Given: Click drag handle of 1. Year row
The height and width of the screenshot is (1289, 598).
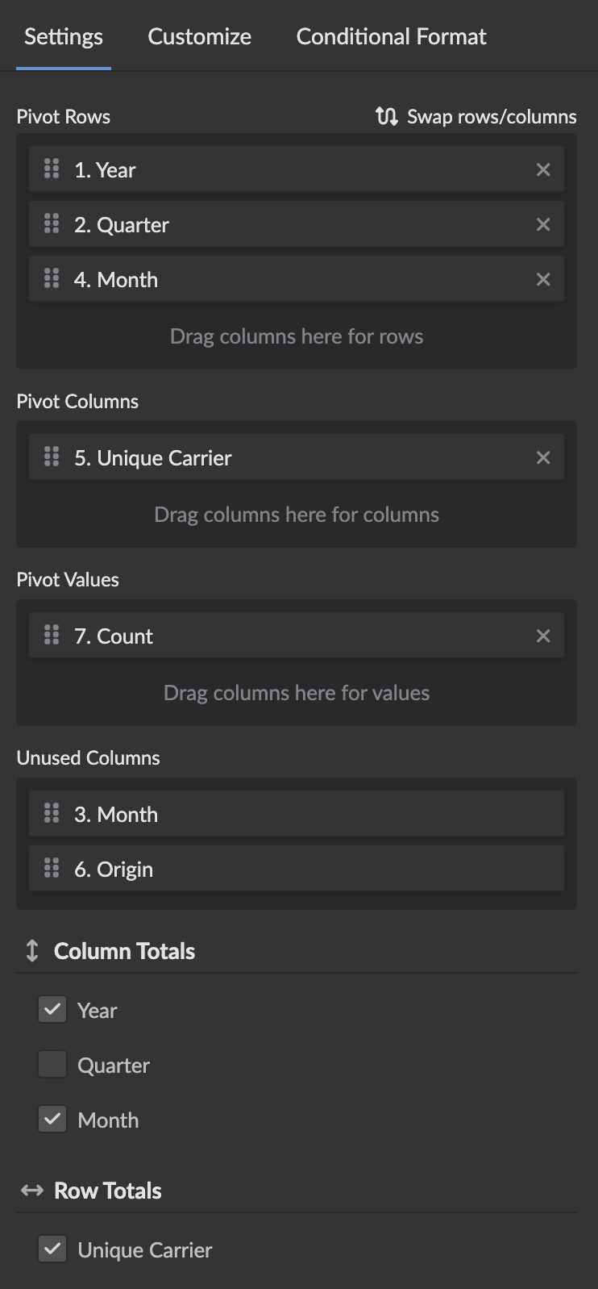Looking at the screenshot, I should 52,169.
